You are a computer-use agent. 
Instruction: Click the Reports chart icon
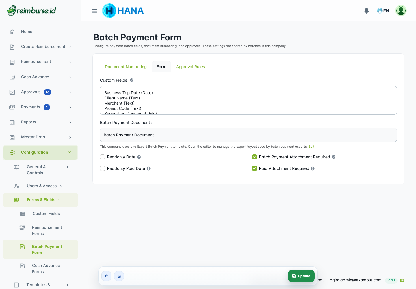click(12, 122)
